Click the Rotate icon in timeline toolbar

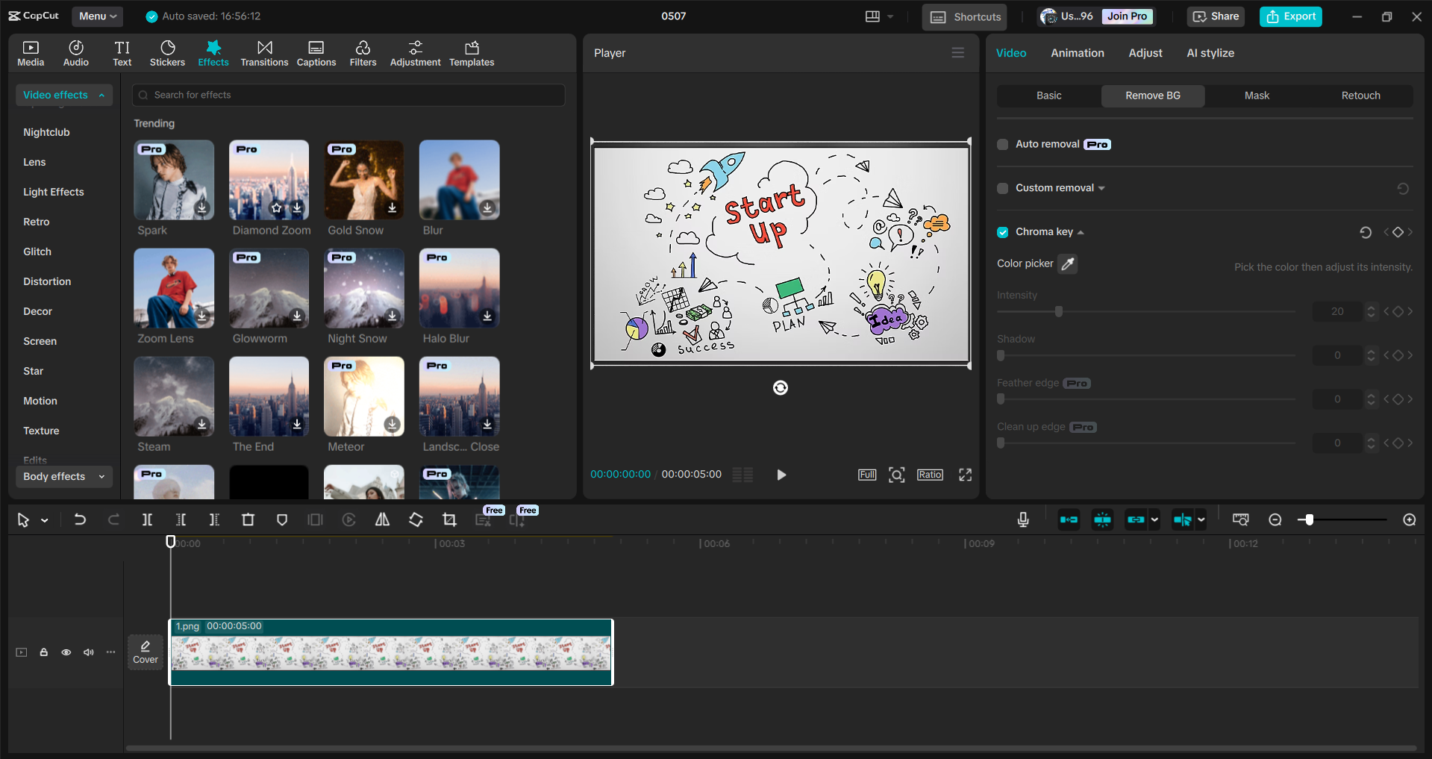(x=416, y=519)
